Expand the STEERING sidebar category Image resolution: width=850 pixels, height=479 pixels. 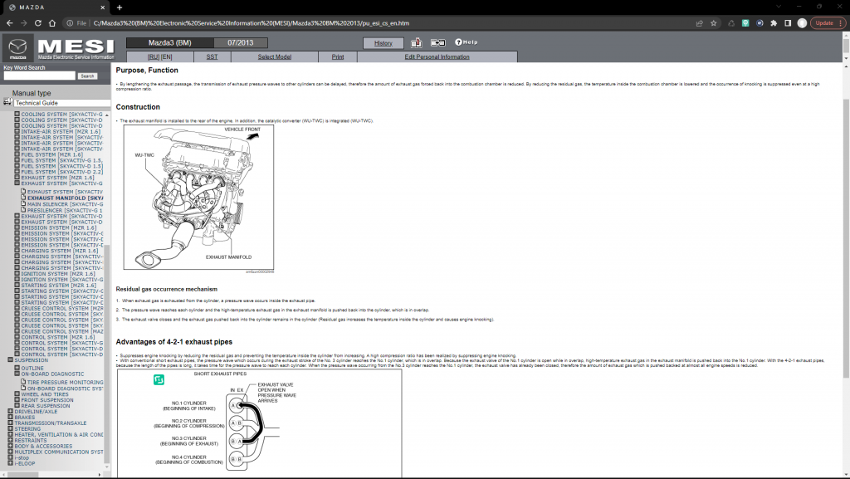[10, 429]
